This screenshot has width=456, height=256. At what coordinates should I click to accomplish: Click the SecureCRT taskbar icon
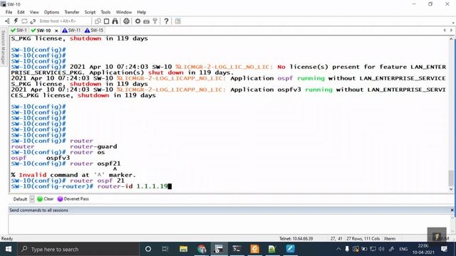[x=219, y=249]
